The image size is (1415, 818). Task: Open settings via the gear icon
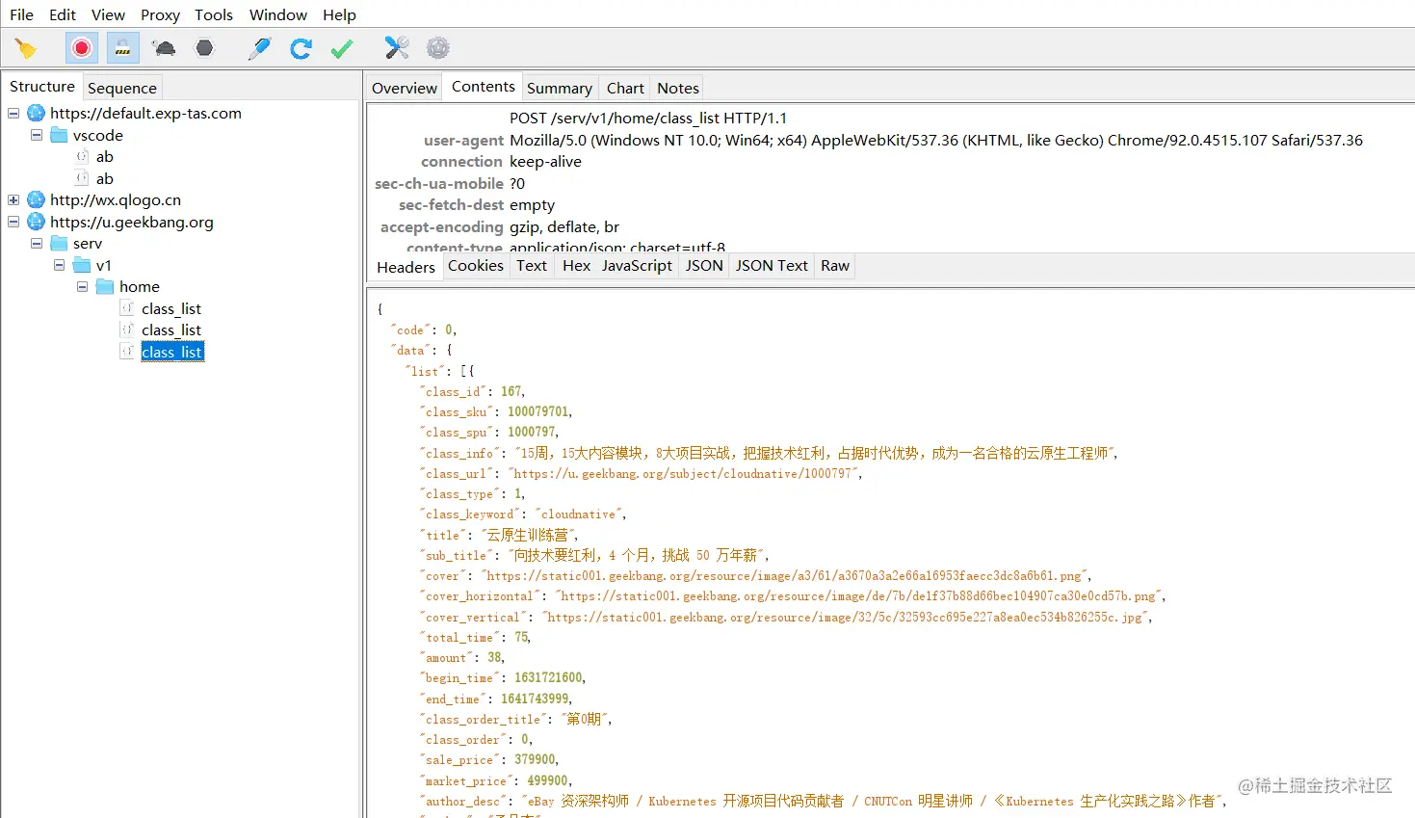pos(438,48)
